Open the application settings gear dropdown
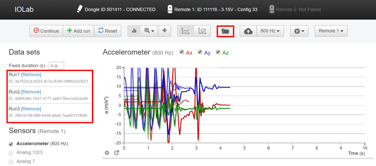376x166 pixels. pos(299,31)
